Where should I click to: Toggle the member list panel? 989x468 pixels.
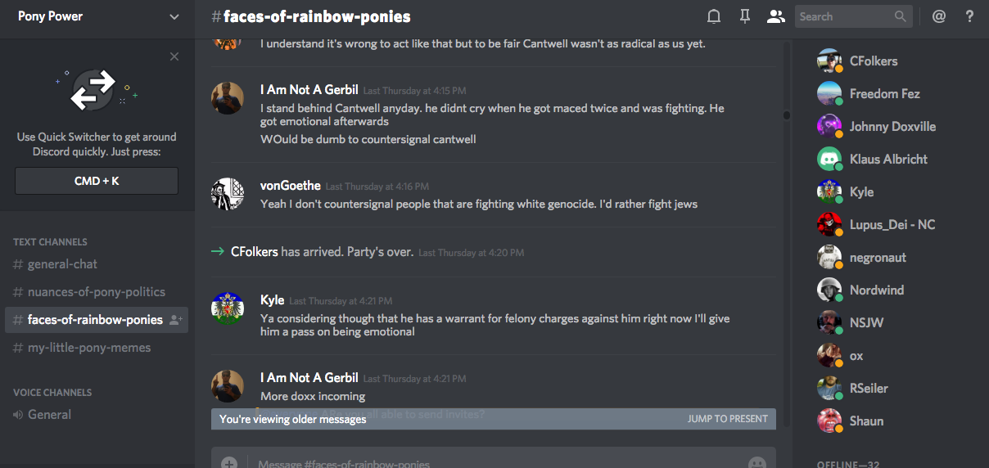click(775, 16)
